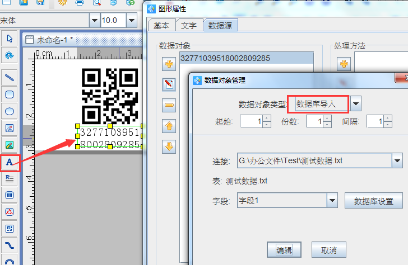Pick the ellipse drawing tool
408x265 pixels.
pos(10,111)
